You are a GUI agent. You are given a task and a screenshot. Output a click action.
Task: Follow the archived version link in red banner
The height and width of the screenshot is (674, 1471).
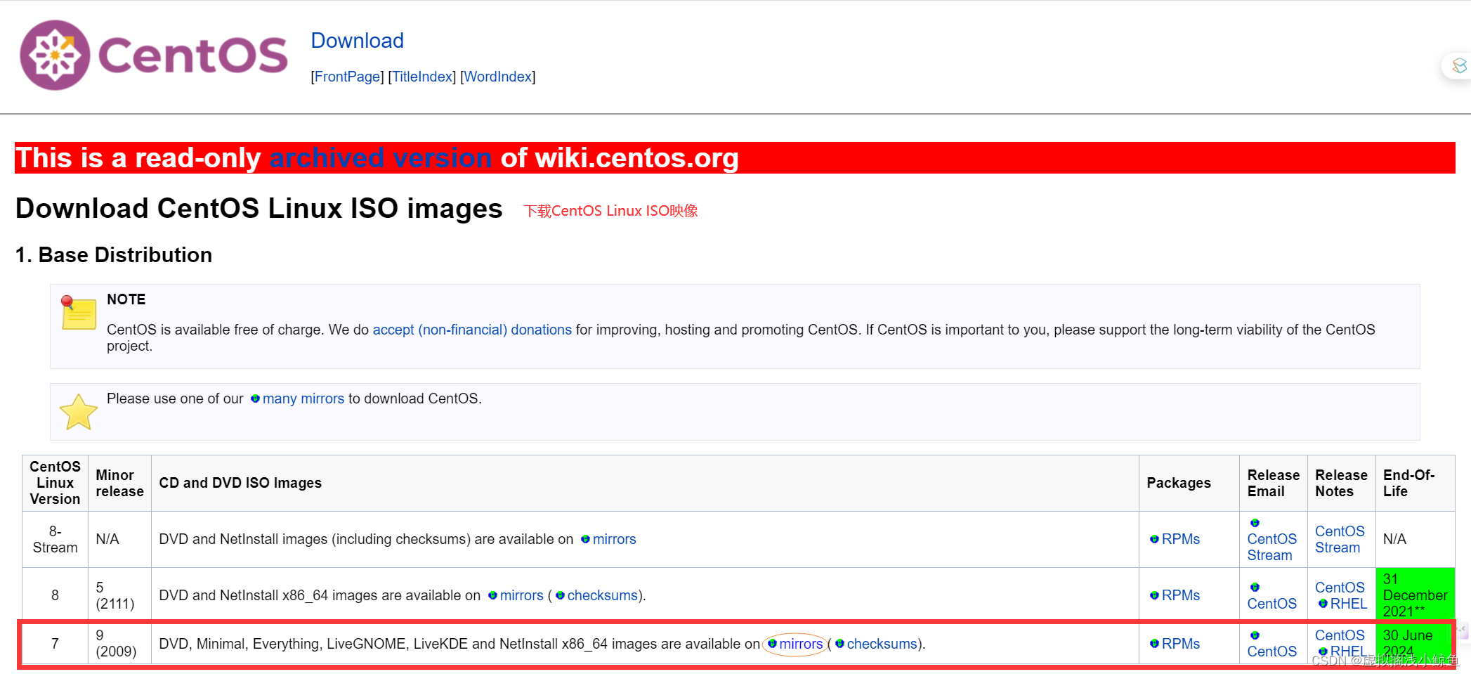(381, 158)
